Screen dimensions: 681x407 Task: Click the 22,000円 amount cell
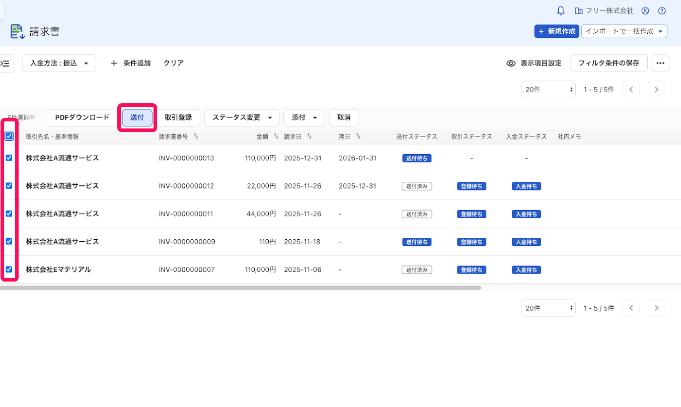click(x=261, y=186)
